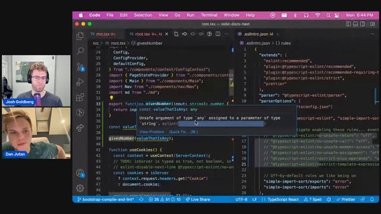The image size is (381, 214).
Task: Click the givesNumber breadcrumb segment
Action: point(147,43)
